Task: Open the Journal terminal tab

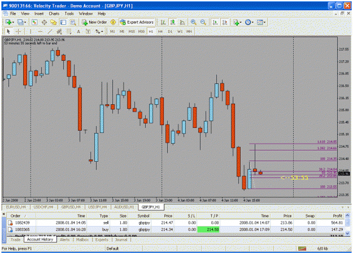Action: pos(121,239)
